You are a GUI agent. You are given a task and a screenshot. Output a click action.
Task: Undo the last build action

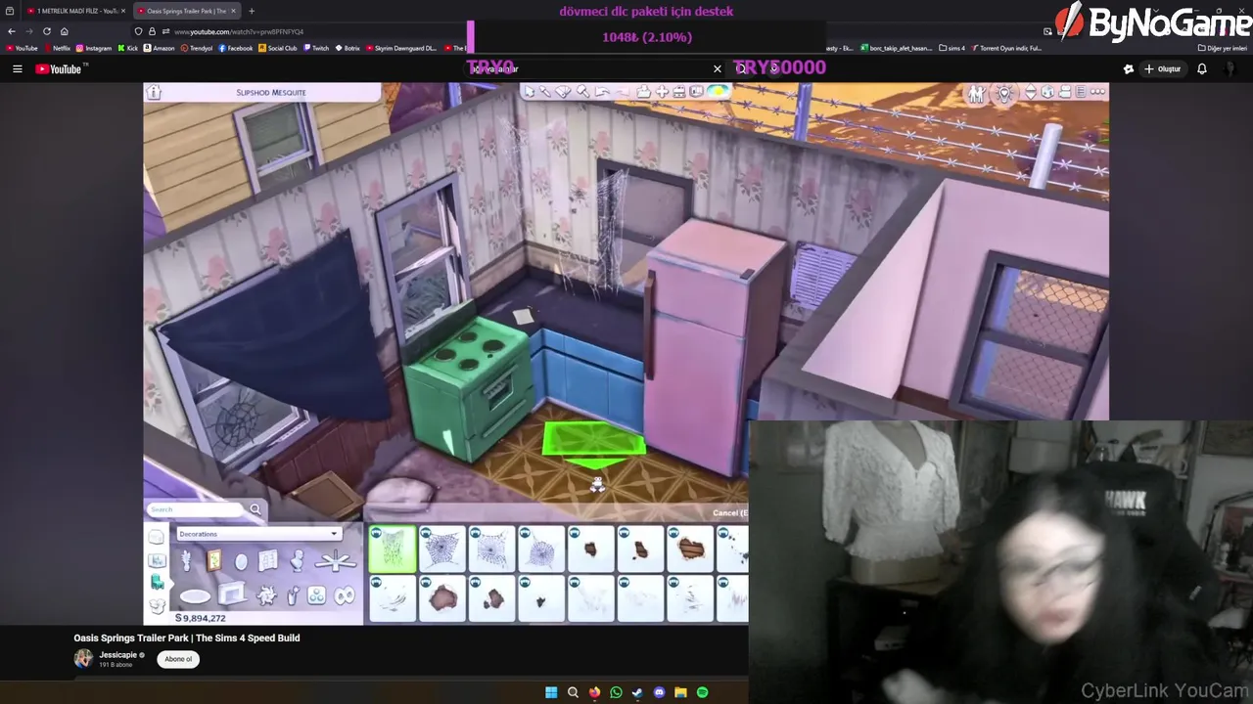602,92
